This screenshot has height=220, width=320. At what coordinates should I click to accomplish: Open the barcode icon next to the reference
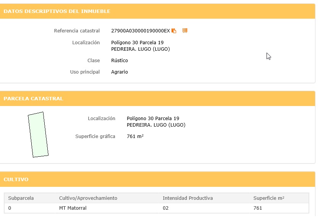click(185, 31)
